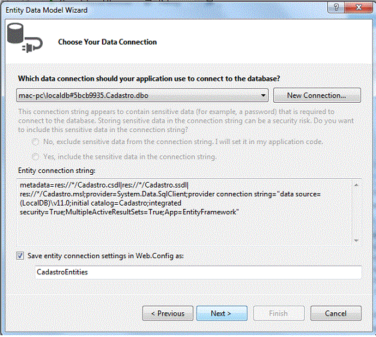The height and width of the screenshot is (337, 376).
Task: Click the New Connection button
Action: (x=317, y=95)
